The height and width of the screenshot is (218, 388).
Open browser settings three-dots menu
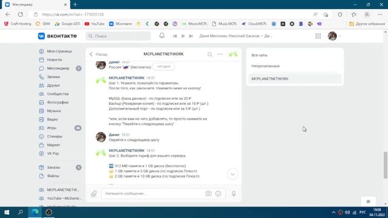(x=380, y=15)
